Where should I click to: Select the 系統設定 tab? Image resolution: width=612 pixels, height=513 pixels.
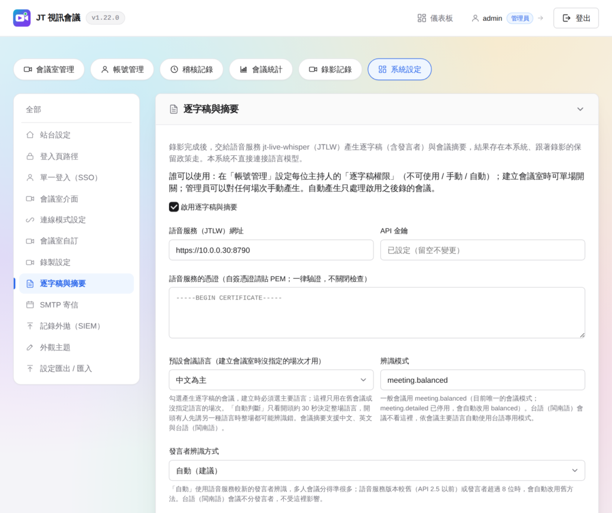400,69
